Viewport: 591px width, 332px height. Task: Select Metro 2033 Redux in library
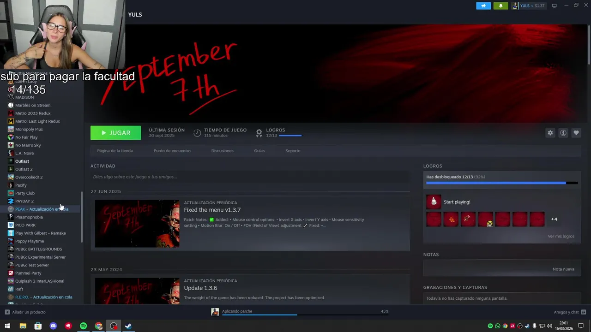[32, 113]
